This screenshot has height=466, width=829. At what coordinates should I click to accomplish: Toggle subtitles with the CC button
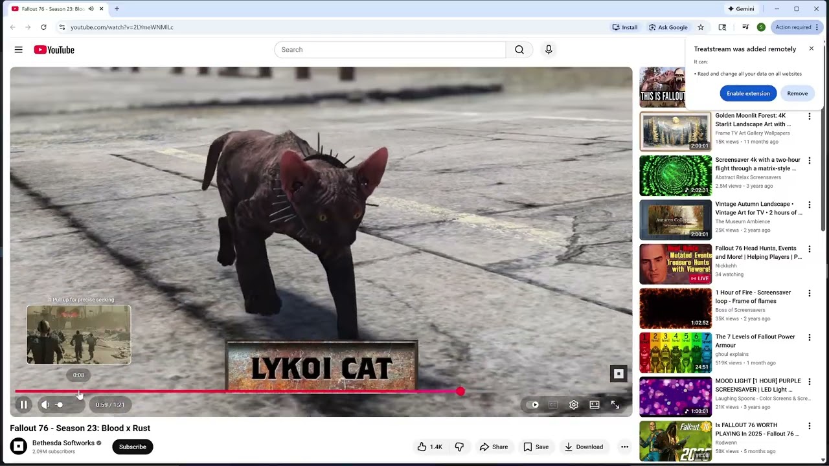click(x=553, y=405)
